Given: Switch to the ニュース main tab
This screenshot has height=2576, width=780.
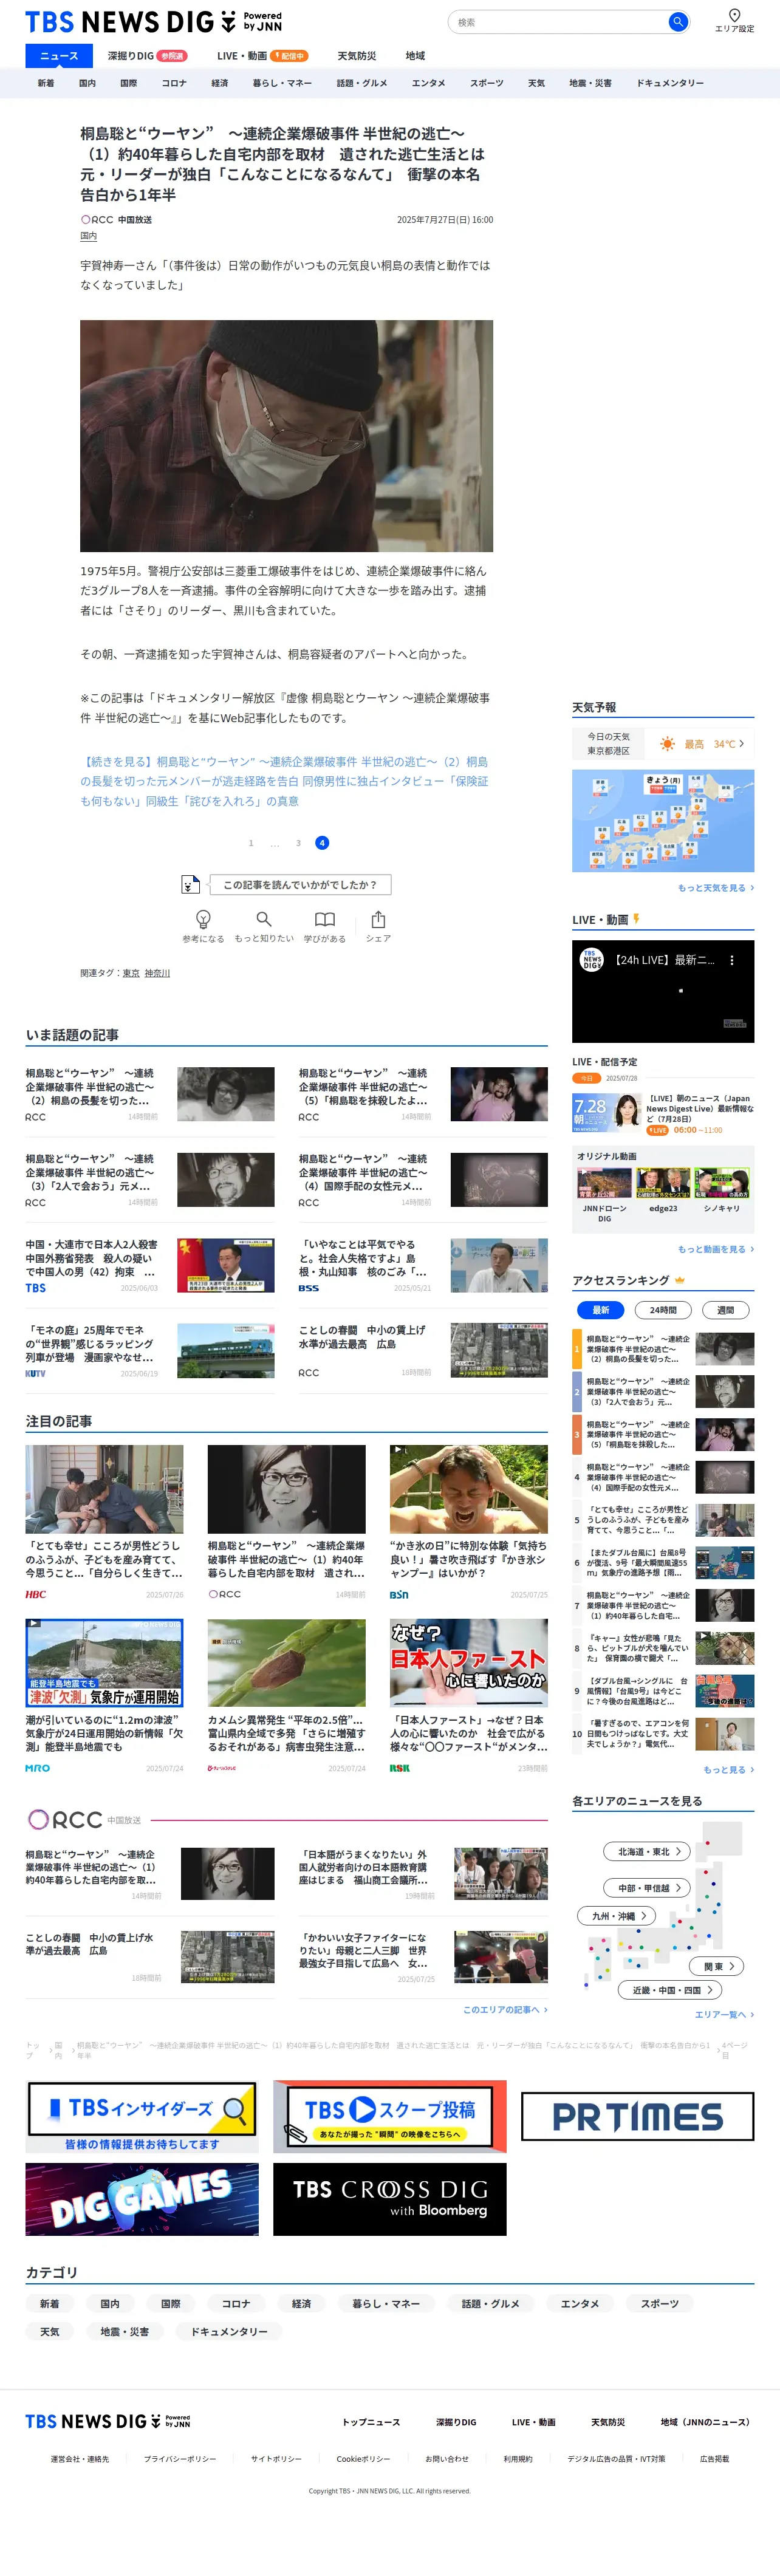Looking at the screenshot, I should point(59,56).
